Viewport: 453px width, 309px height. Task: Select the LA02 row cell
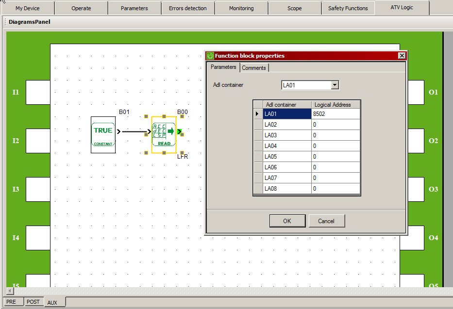[x=287, y=124]
